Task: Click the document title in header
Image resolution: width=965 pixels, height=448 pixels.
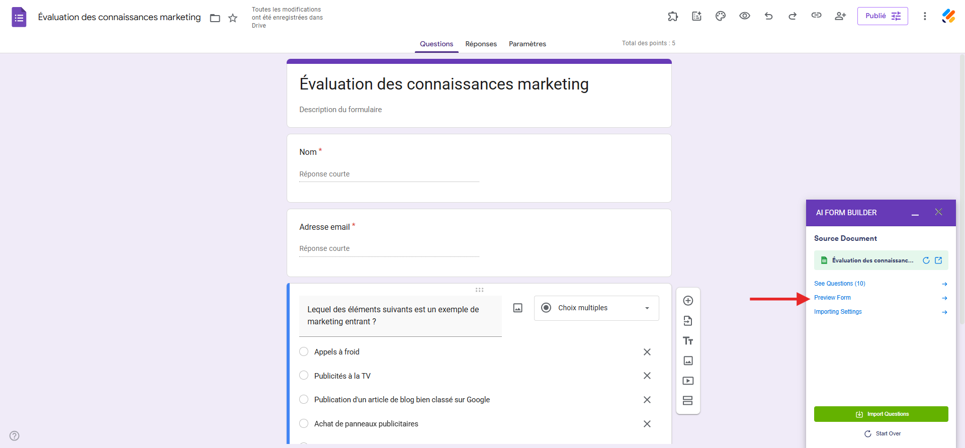Action: point(119,17)
